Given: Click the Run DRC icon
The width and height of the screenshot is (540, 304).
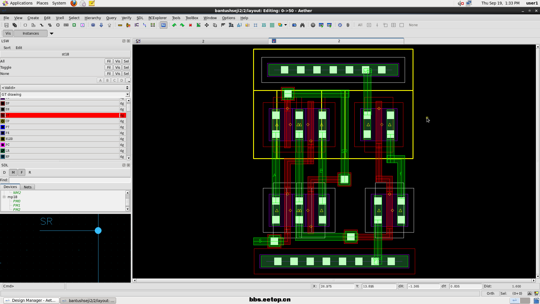Looking at the screenshot, I should [x=321, y=25].
